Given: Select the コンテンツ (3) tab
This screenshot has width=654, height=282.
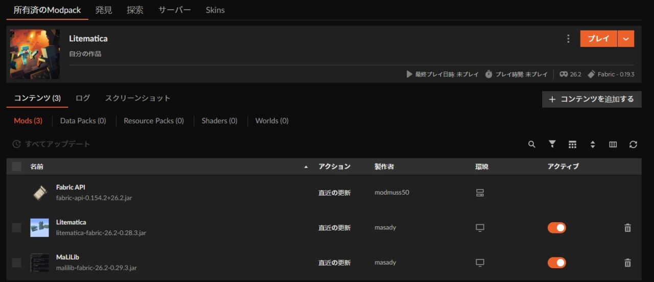Looking at the screenshot, I should [37, 98].
